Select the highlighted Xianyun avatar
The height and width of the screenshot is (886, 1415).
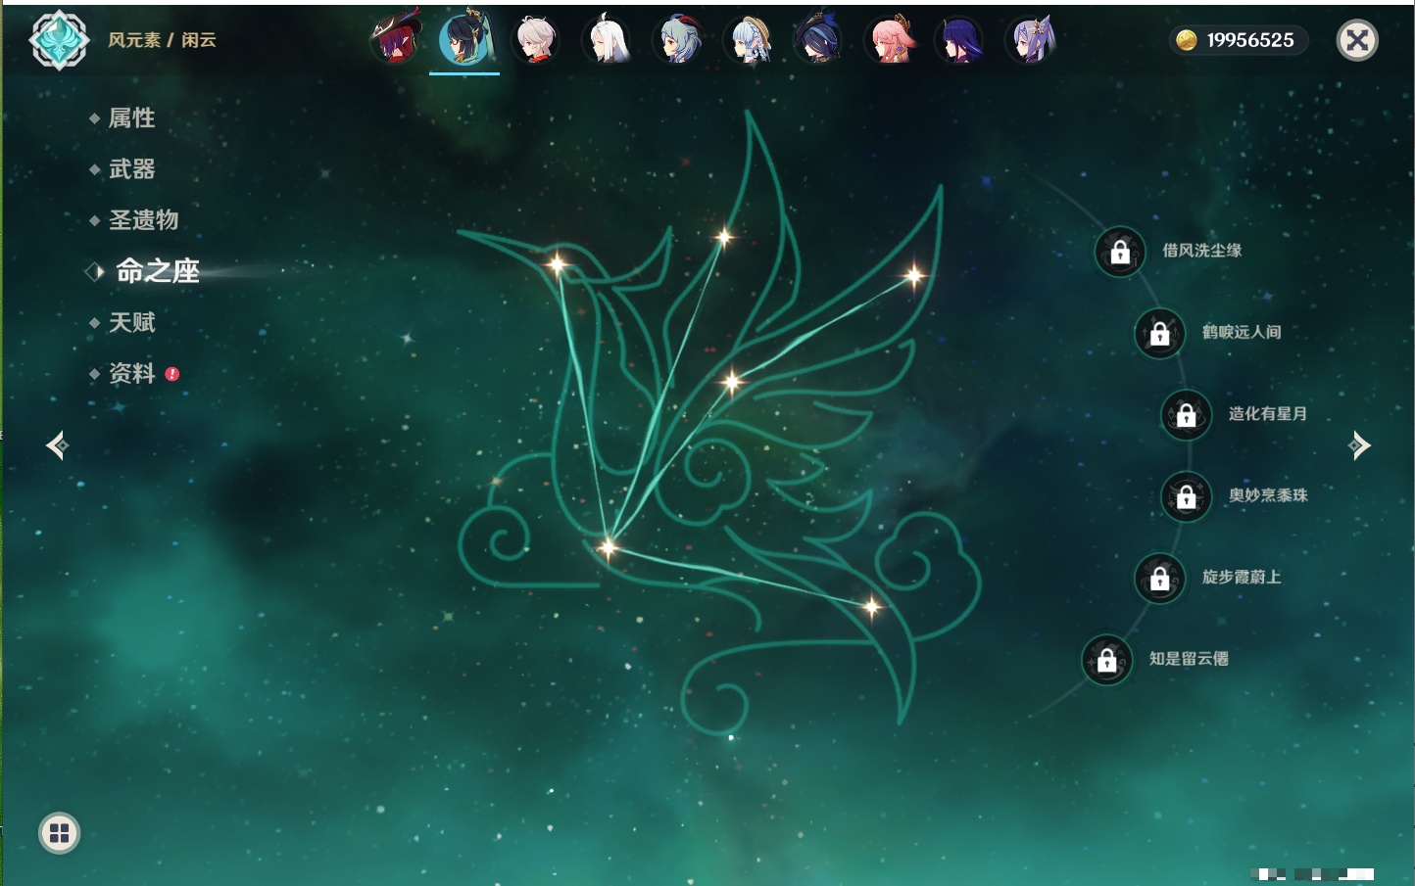464,39
